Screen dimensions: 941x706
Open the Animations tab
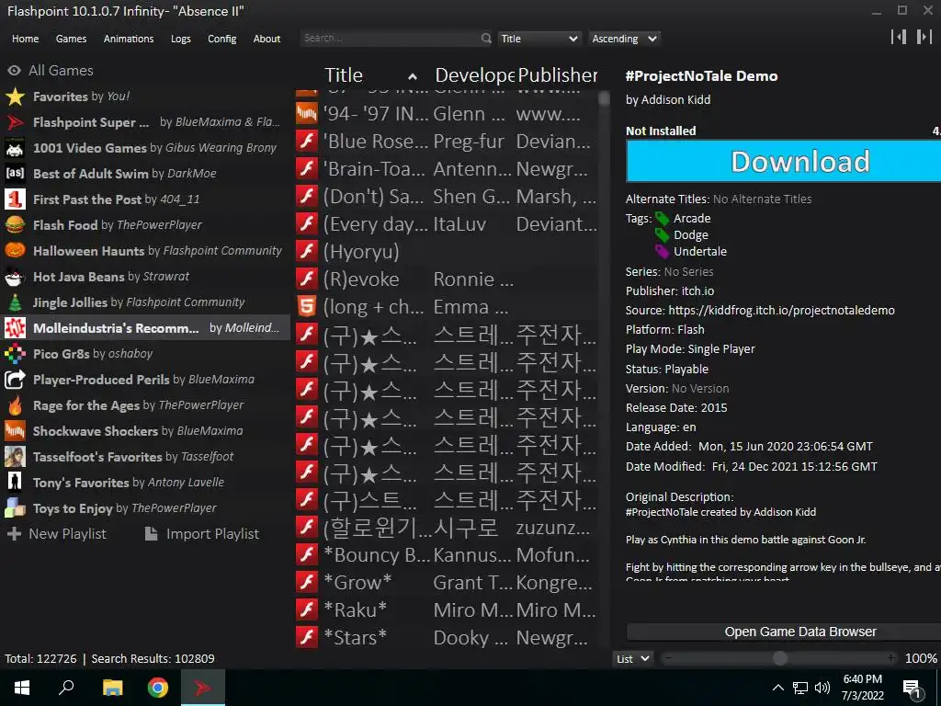coord(129,39)
